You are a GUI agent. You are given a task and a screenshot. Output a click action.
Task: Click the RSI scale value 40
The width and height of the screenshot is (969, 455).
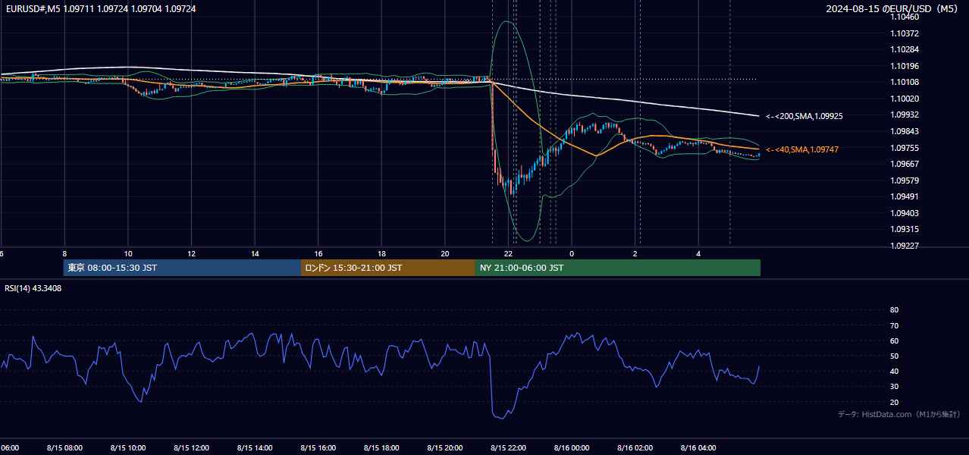click(x=894, y=372)
